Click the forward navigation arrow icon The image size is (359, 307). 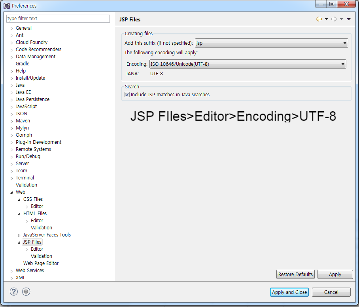tap(334, 19)
